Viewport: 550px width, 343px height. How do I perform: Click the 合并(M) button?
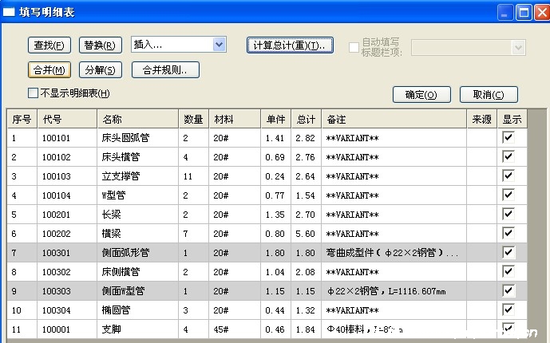click(49, 70)
